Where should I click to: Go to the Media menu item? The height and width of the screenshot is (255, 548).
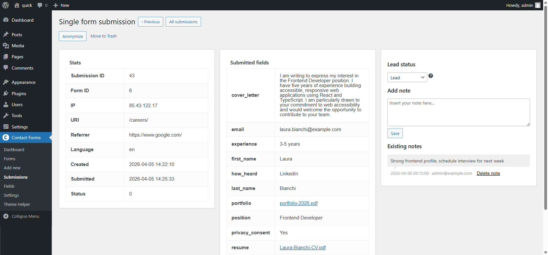18,46
